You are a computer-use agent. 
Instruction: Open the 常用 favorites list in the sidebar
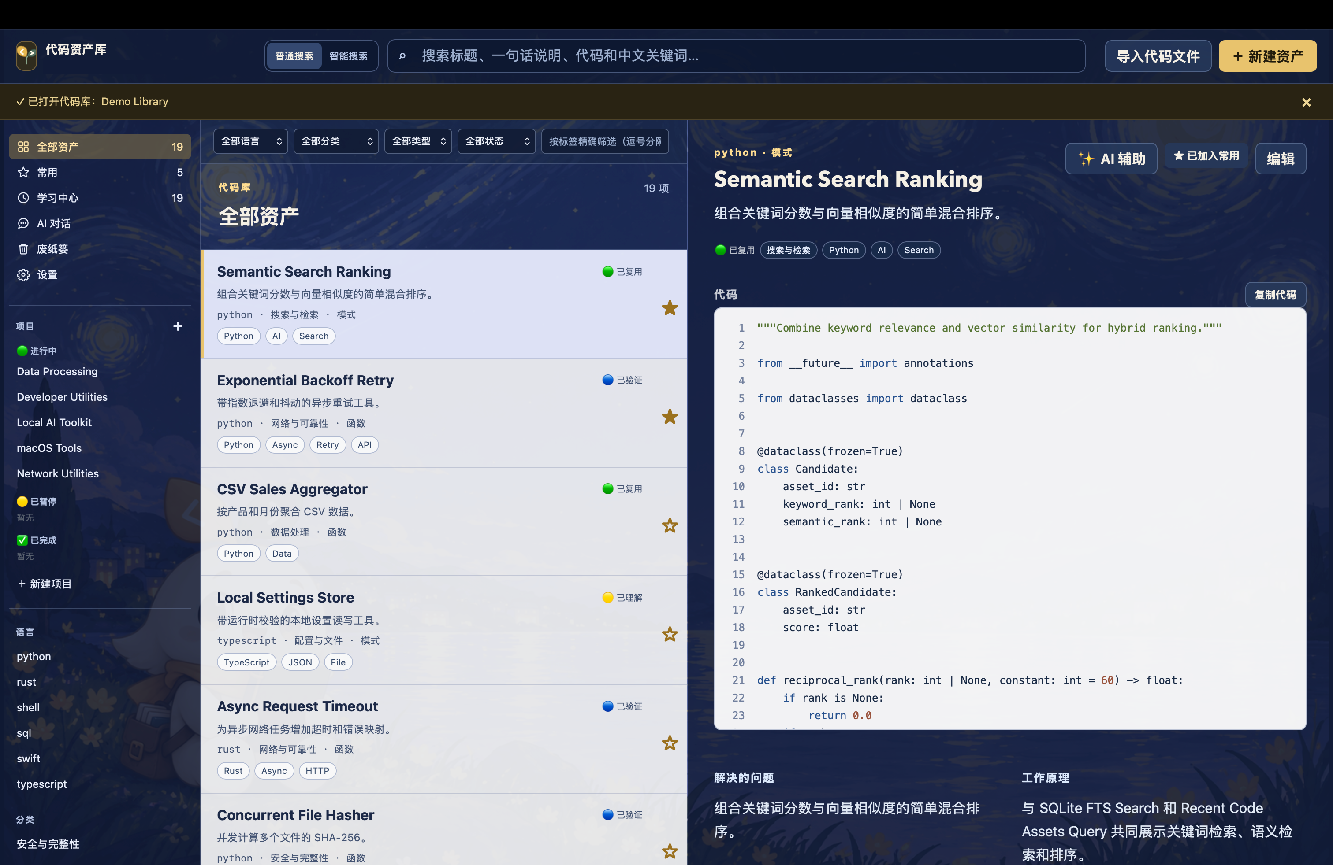(100, 172)
